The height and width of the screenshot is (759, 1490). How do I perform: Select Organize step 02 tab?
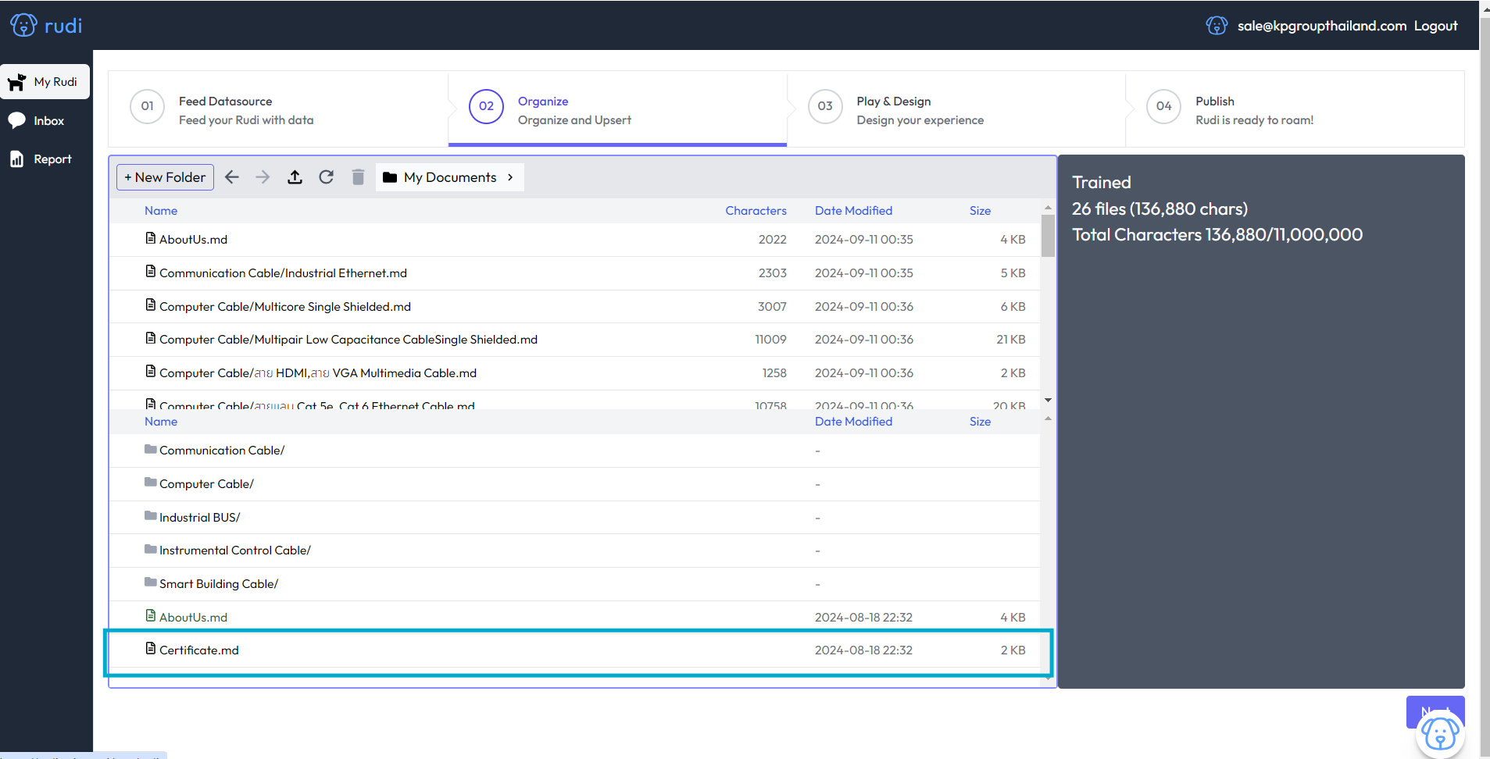point(617,109)
